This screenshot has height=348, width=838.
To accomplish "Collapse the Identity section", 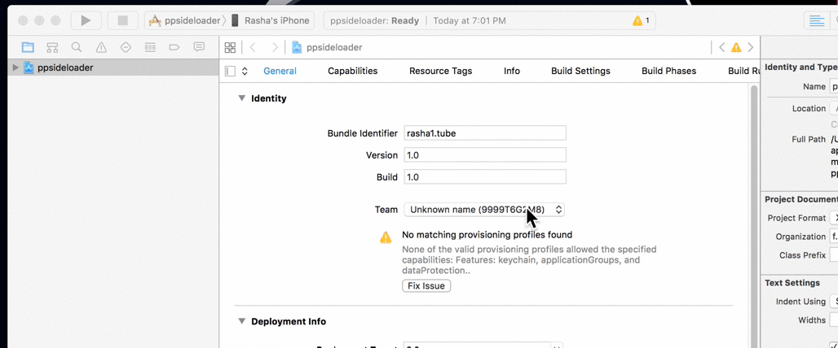I will 241,98.
